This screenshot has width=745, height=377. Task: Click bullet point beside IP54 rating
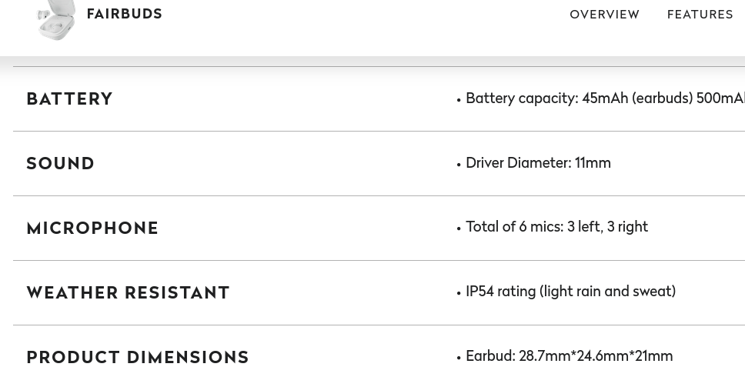pos(459,293)
